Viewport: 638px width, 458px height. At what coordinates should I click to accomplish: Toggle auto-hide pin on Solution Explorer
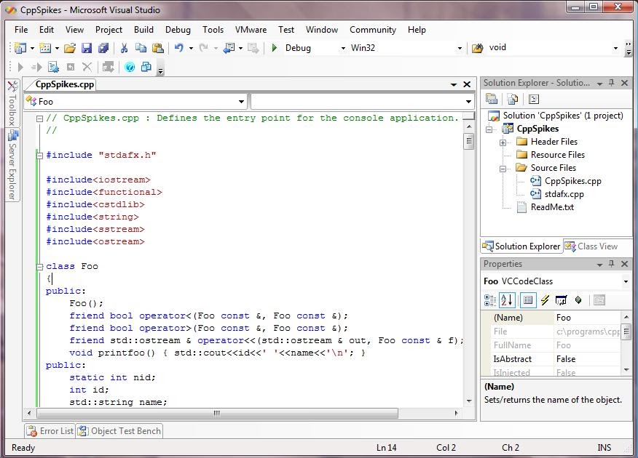(x=612, y=82)
